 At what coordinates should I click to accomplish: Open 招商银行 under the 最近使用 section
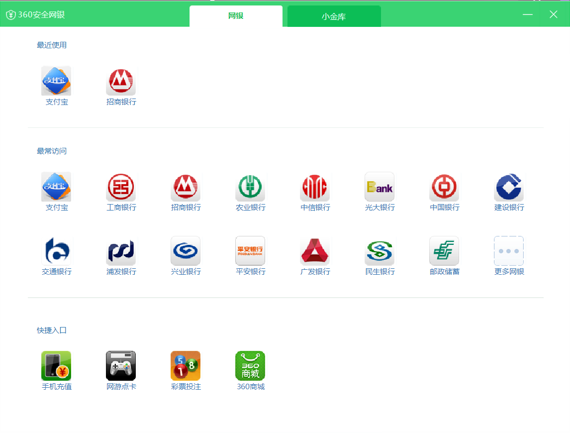coord(121,81)
